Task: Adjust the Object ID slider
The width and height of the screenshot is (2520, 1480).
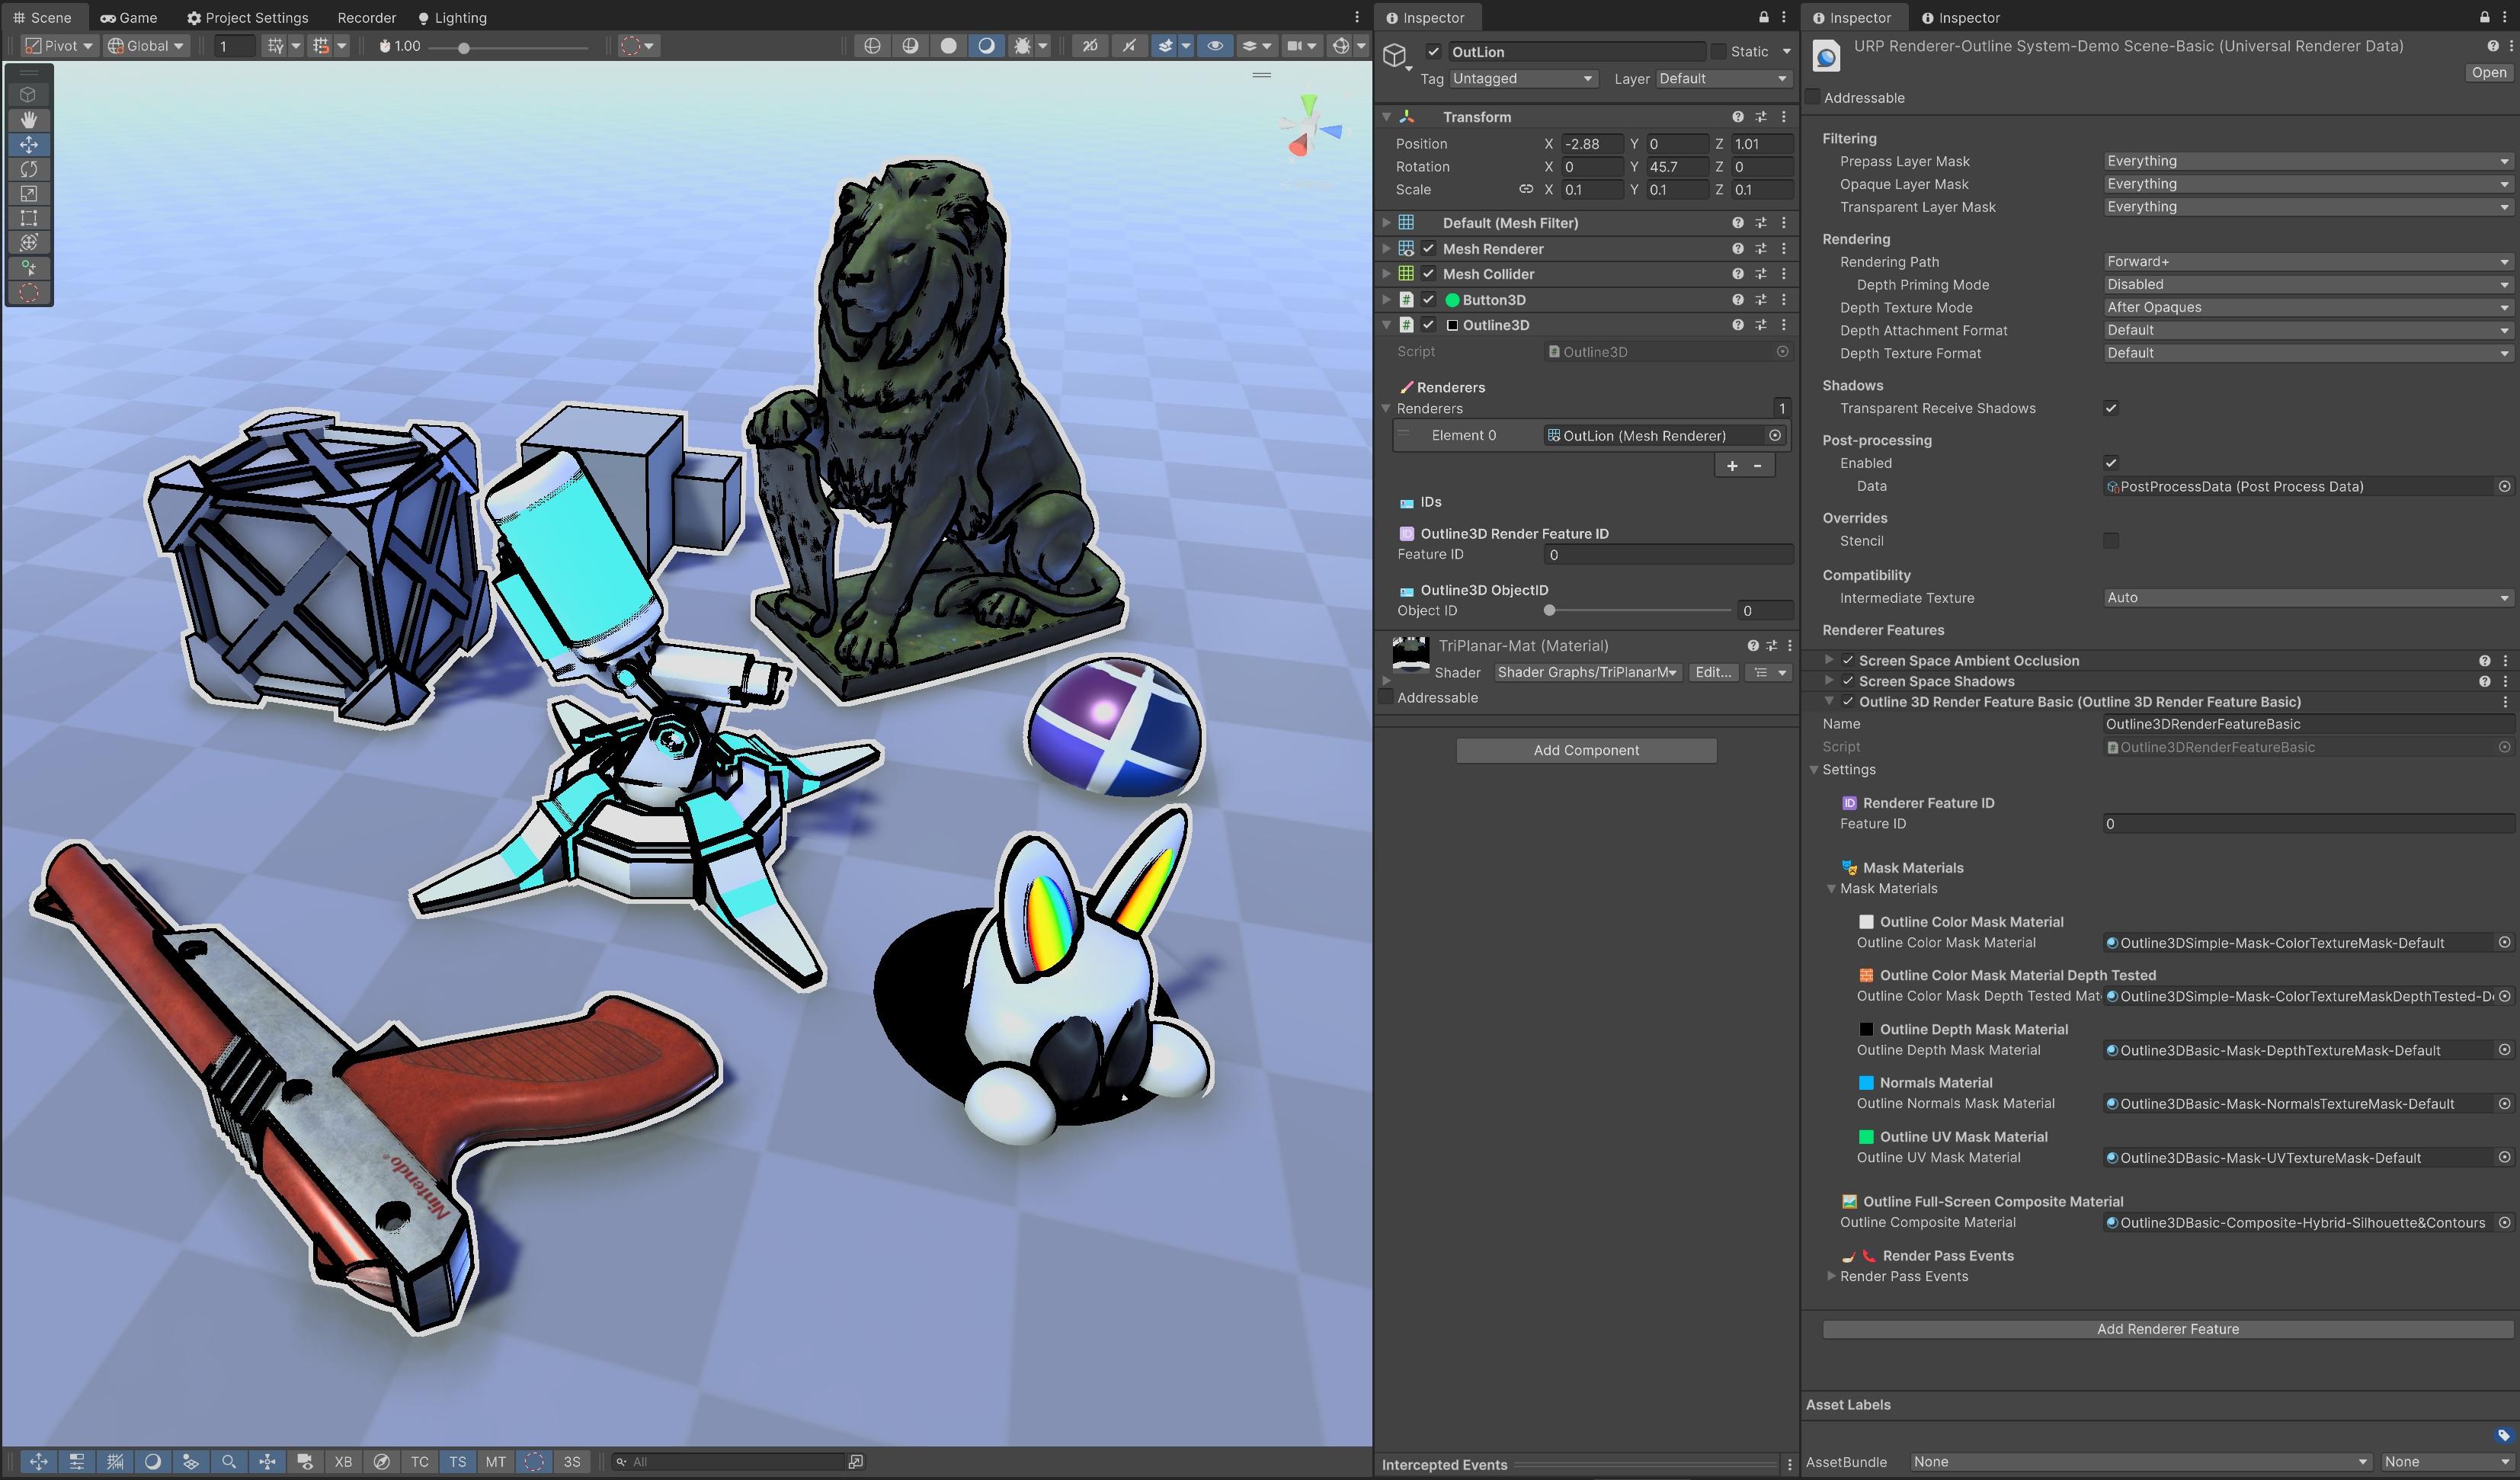Action: 1549,611
